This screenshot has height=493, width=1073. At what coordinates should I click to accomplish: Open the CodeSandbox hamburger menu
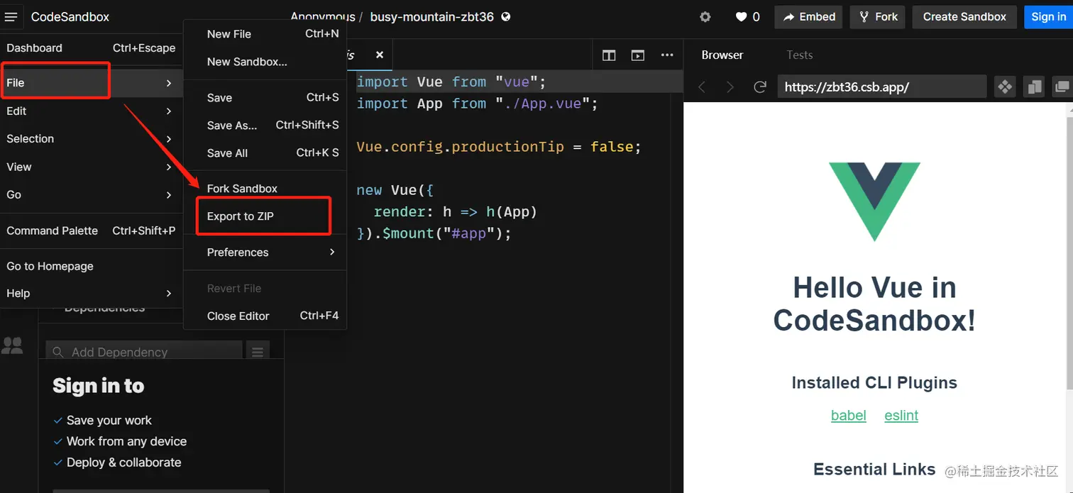pyautogui.click(x=11, y=16)
